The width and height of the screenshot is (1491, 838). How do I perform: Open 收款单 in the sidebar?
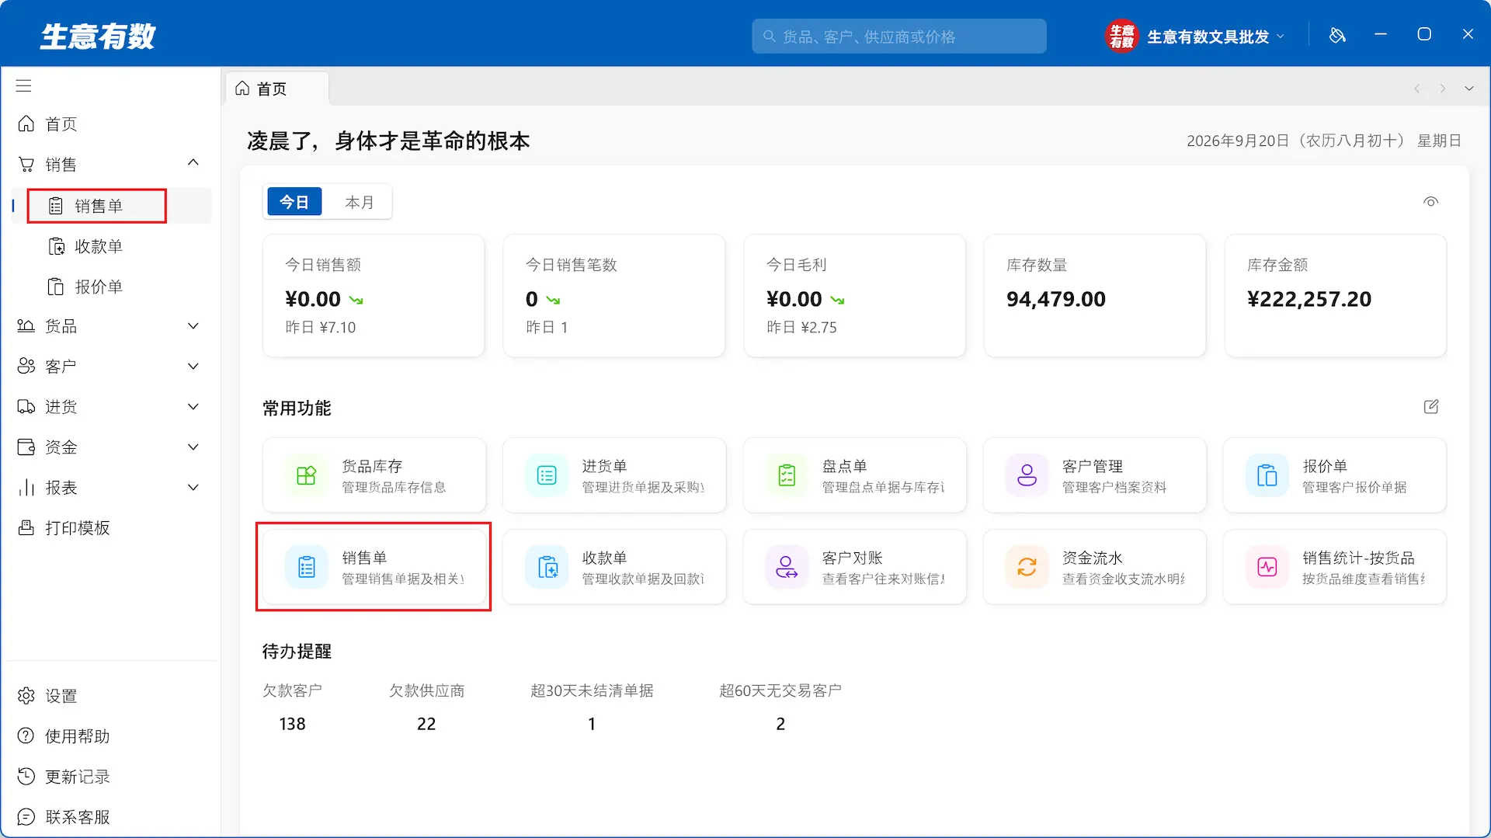pos(112,246)
